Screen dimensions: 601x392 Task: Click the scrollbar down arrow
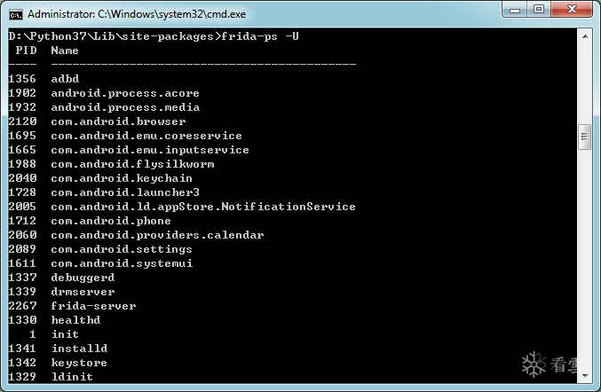point(584,375)
